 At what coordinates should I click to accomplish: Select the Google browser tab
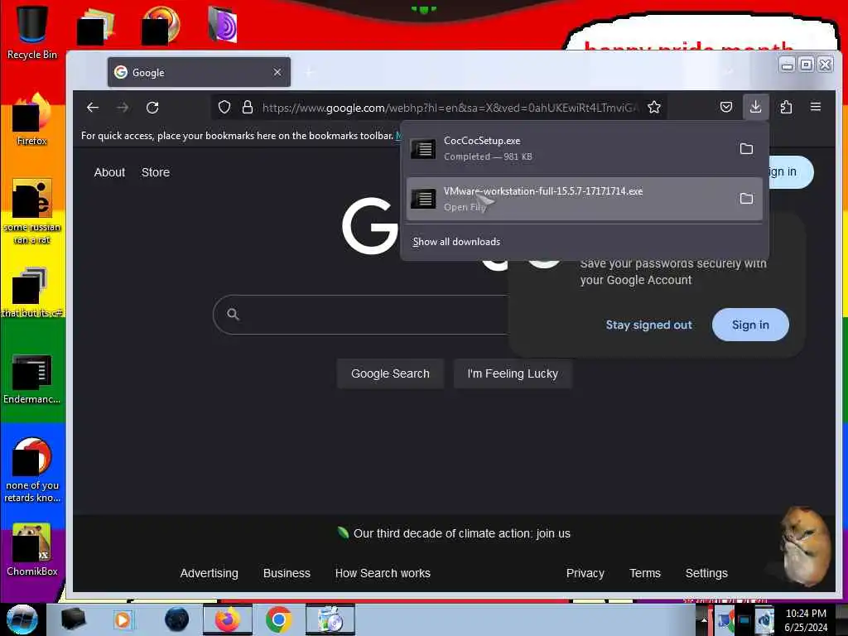(199, 72)
